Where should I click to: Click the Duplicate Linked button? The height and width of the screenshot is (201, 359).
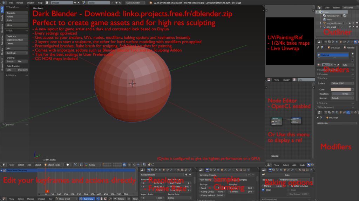pos(17,40)
